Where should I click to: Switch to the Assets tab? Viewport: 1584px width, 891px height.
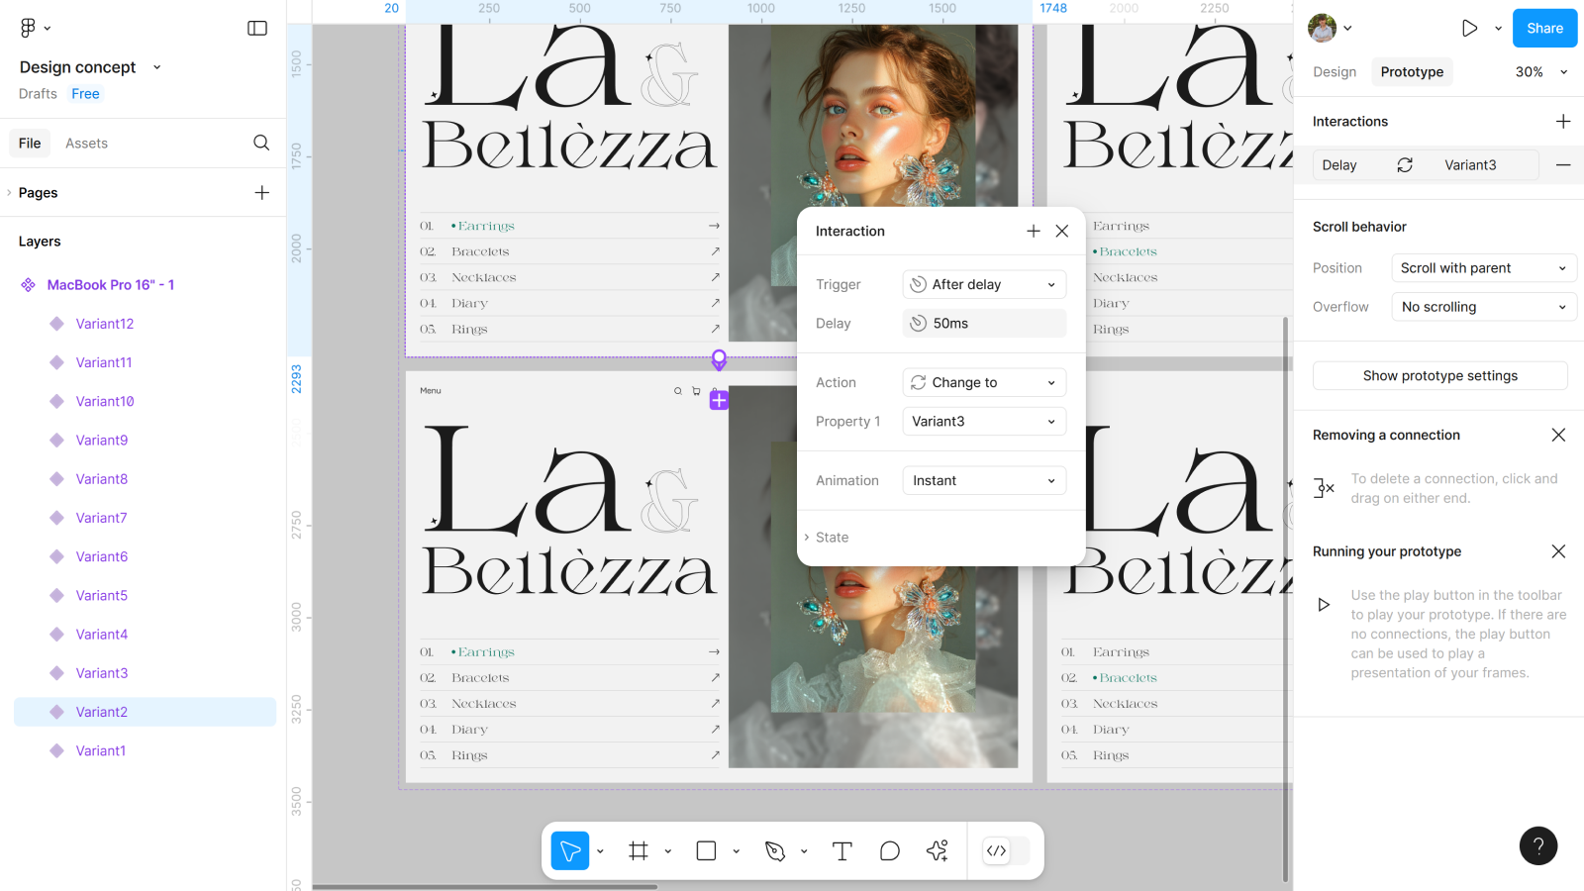pos(86,144)
